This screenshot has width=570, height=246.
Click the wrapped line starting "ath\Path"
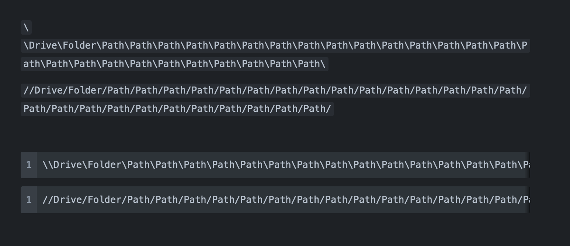[x=174, y=64]
